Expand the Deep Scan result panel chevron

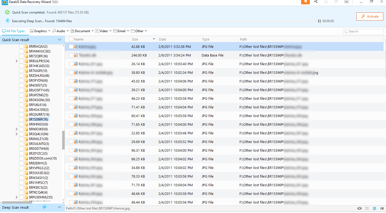coord(60,207)
